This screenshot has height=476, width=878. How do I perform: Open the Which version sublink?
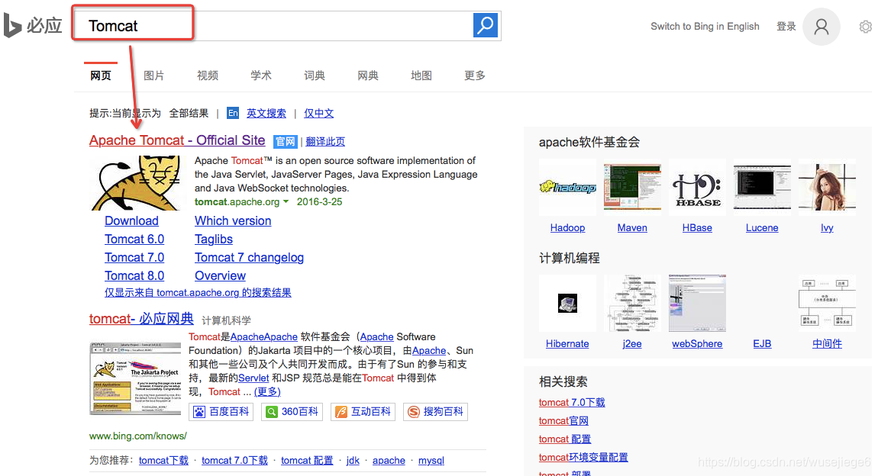233,221
